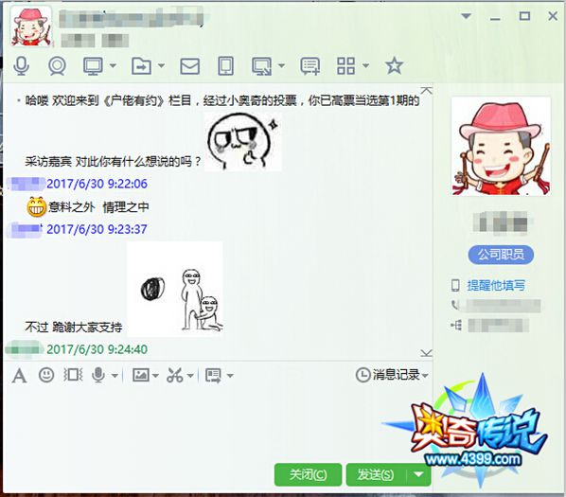Expand the quick reply dropdown arrow
Image resolution: width=566 pixels, height=497 pixels.
pyautogui.click(x=230, y=376)
